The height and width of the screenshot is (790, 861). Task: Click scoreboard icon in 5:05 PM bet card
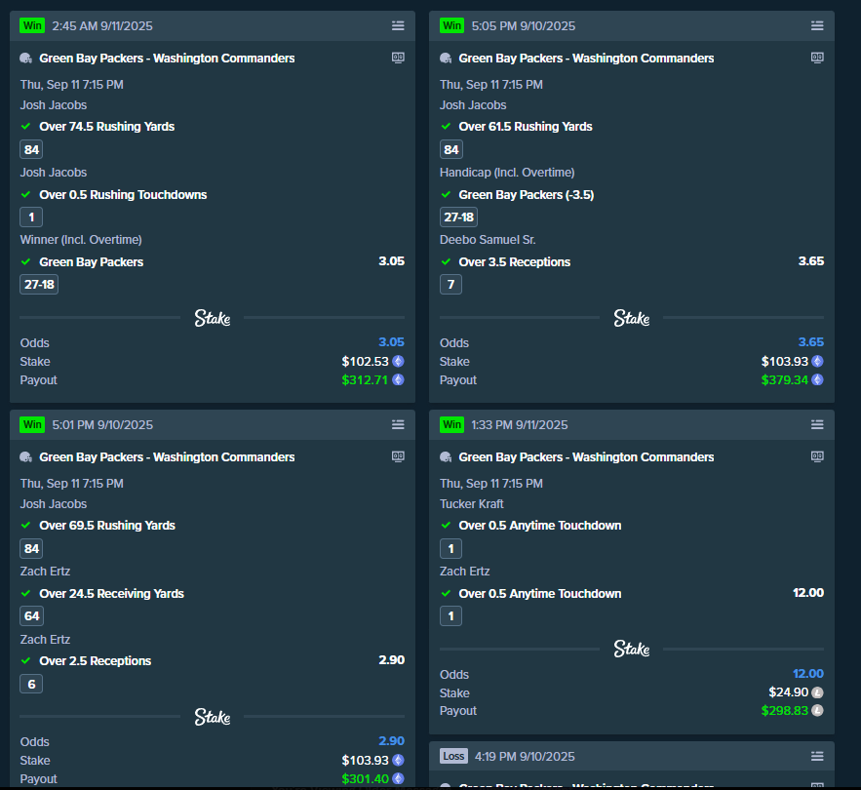click(x=817, y=58)
